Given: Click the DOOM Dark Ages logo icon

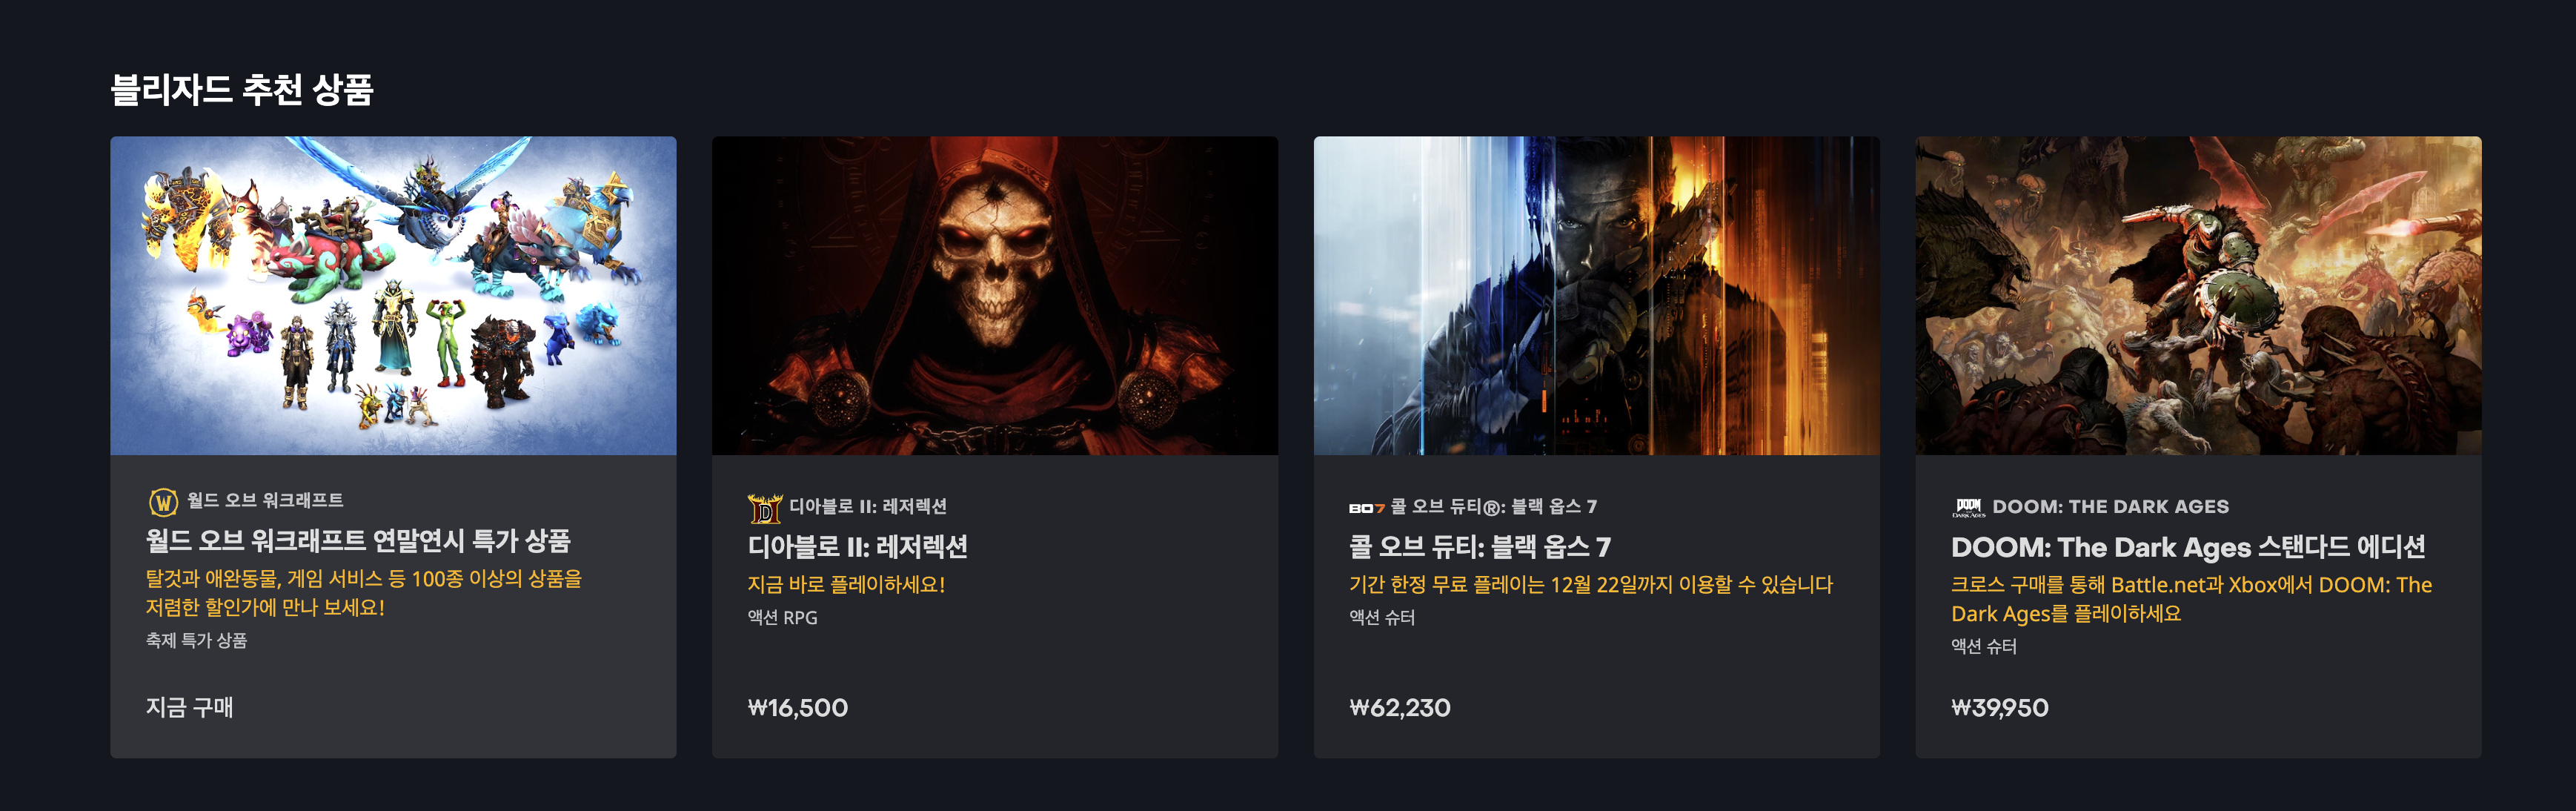Looking at the screenshot, I should click(x=1968, y=508).
